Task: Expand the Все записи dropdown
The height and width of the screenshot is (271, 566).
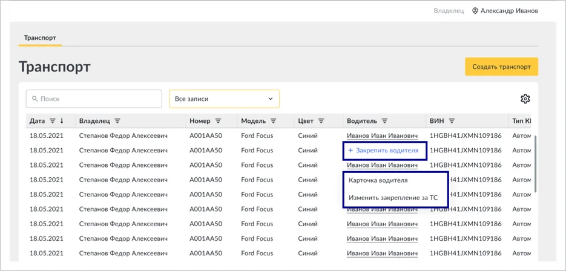Action: tap(224, 99)
